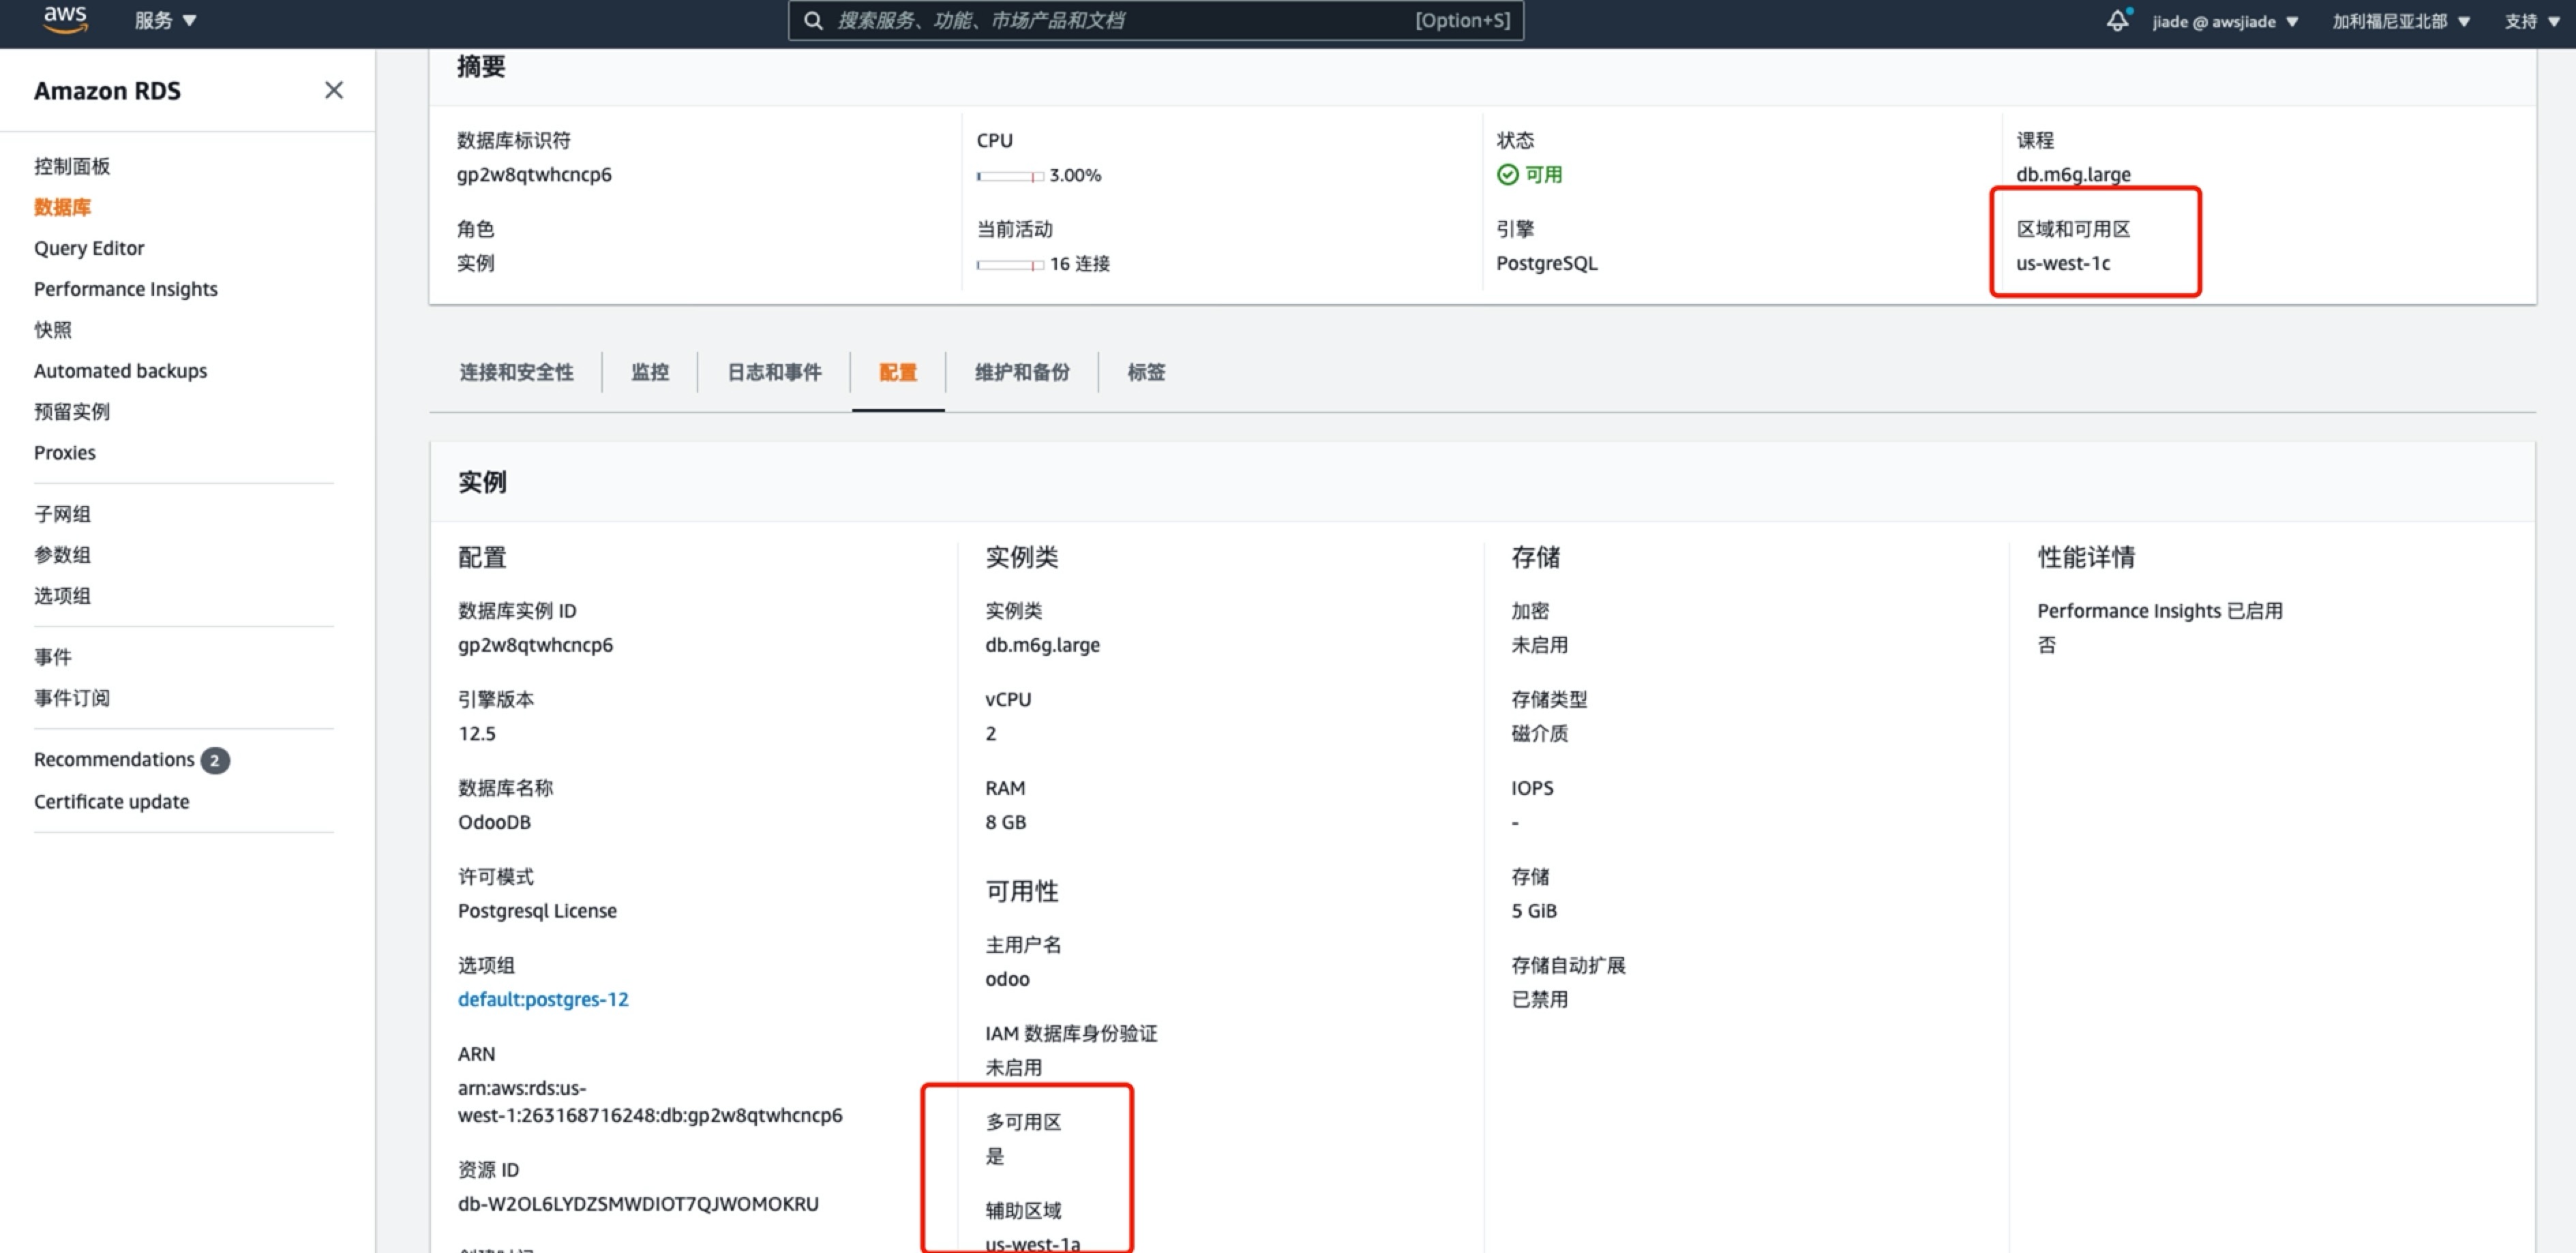This screenshot has height=1253, width=2576.
Task: Switch to the 连接和安全性 tab
Action: (x=516, y=372)
